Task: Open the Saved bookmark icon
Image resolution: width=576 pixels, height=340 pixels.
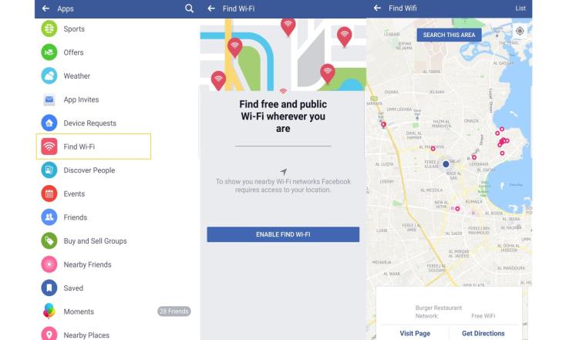Action: tap(49, 288)
